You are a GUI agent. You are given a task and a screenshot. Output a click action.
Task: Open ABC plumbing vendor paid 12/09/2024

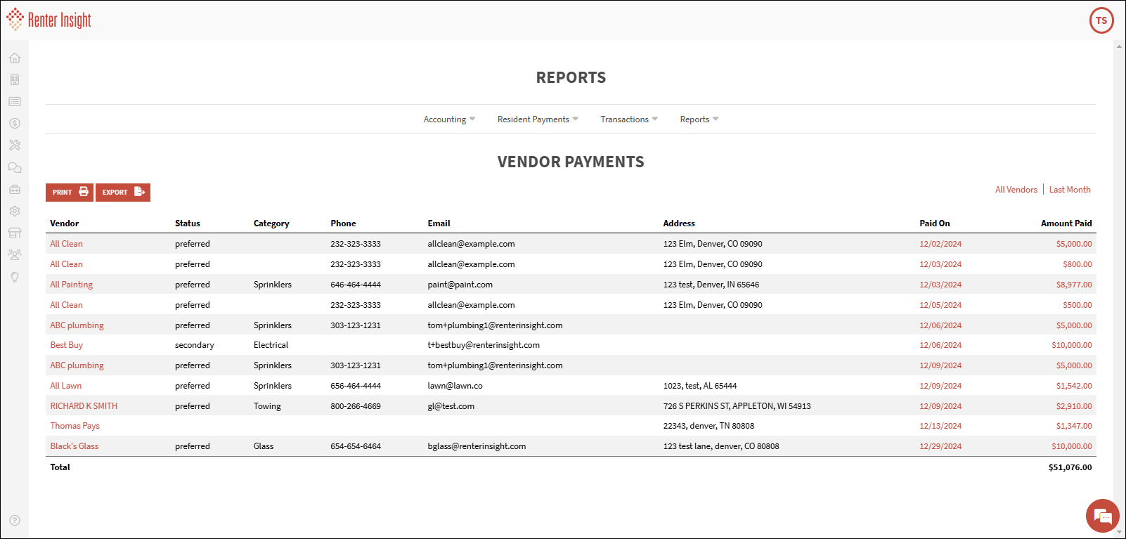[77, 365]
